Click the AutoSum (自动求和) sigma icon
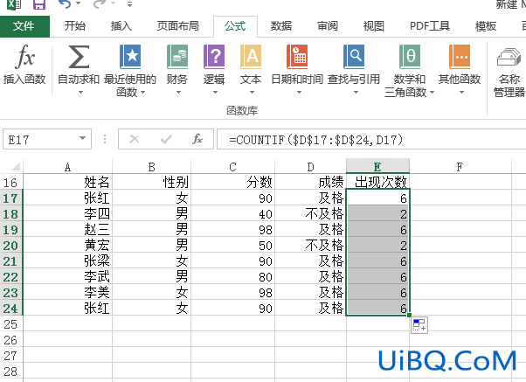Image resolution: width=526 pixels, height=382 pixels. click(x=79, y=57)
